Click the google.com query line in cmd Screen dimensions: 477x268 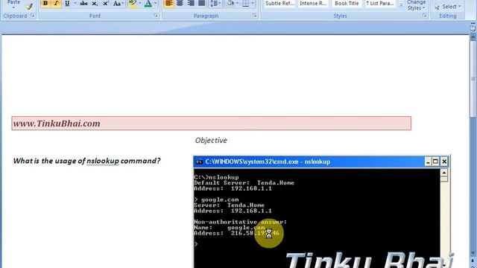[216, 200]
